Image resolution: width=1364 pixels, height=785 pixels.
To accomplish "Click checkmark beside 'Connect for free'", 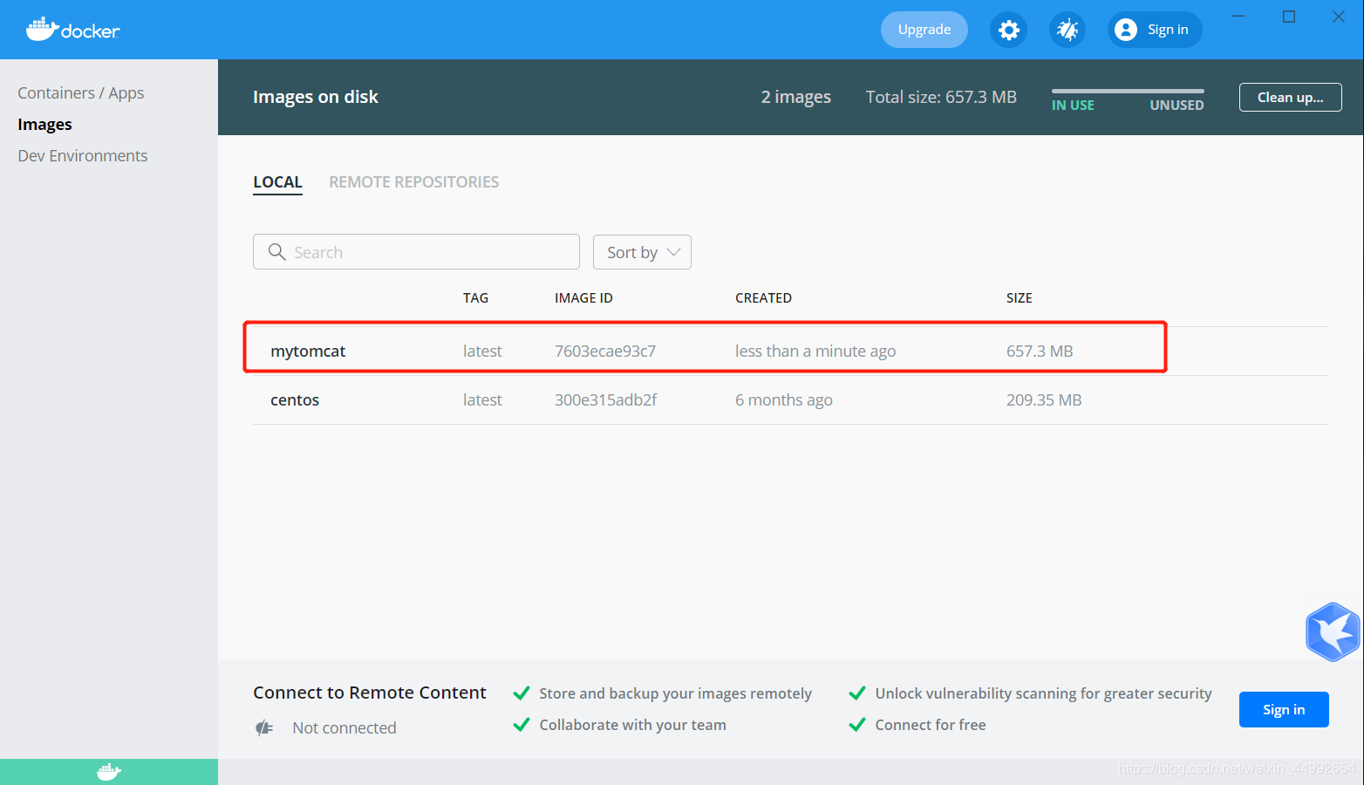I will pos(857,725).
